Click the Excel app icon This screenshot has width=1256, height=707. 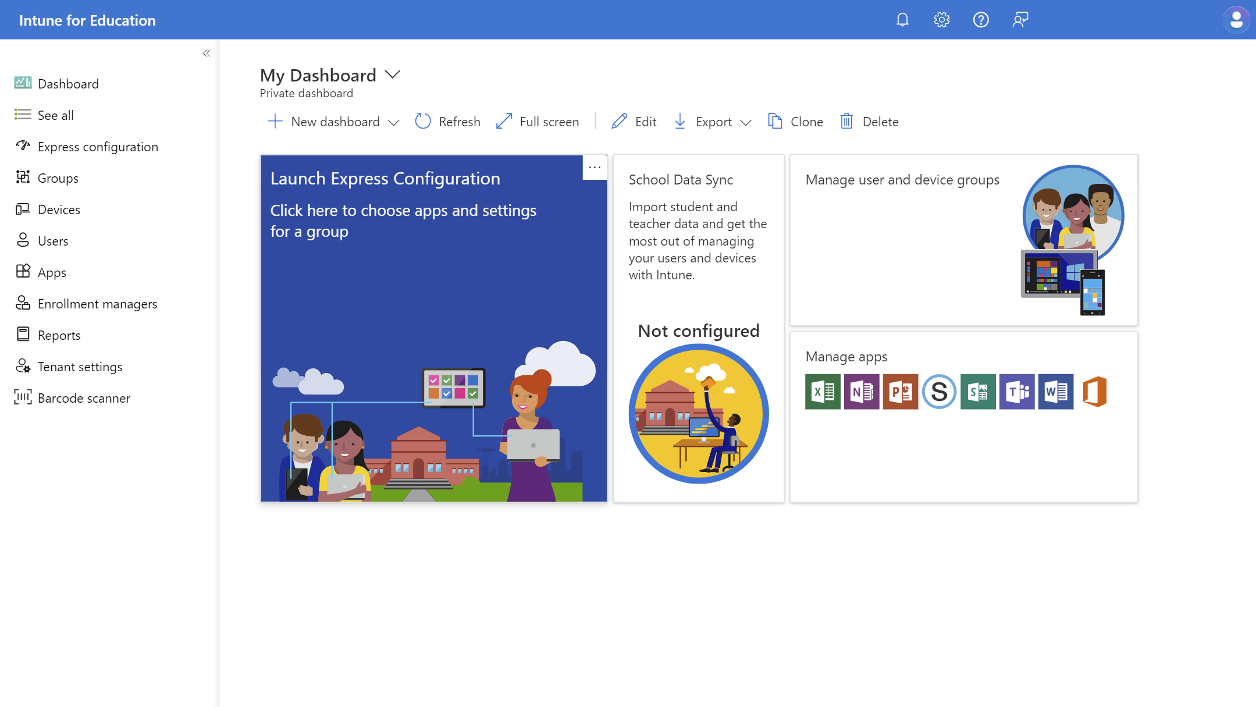[x=822, y=392]
